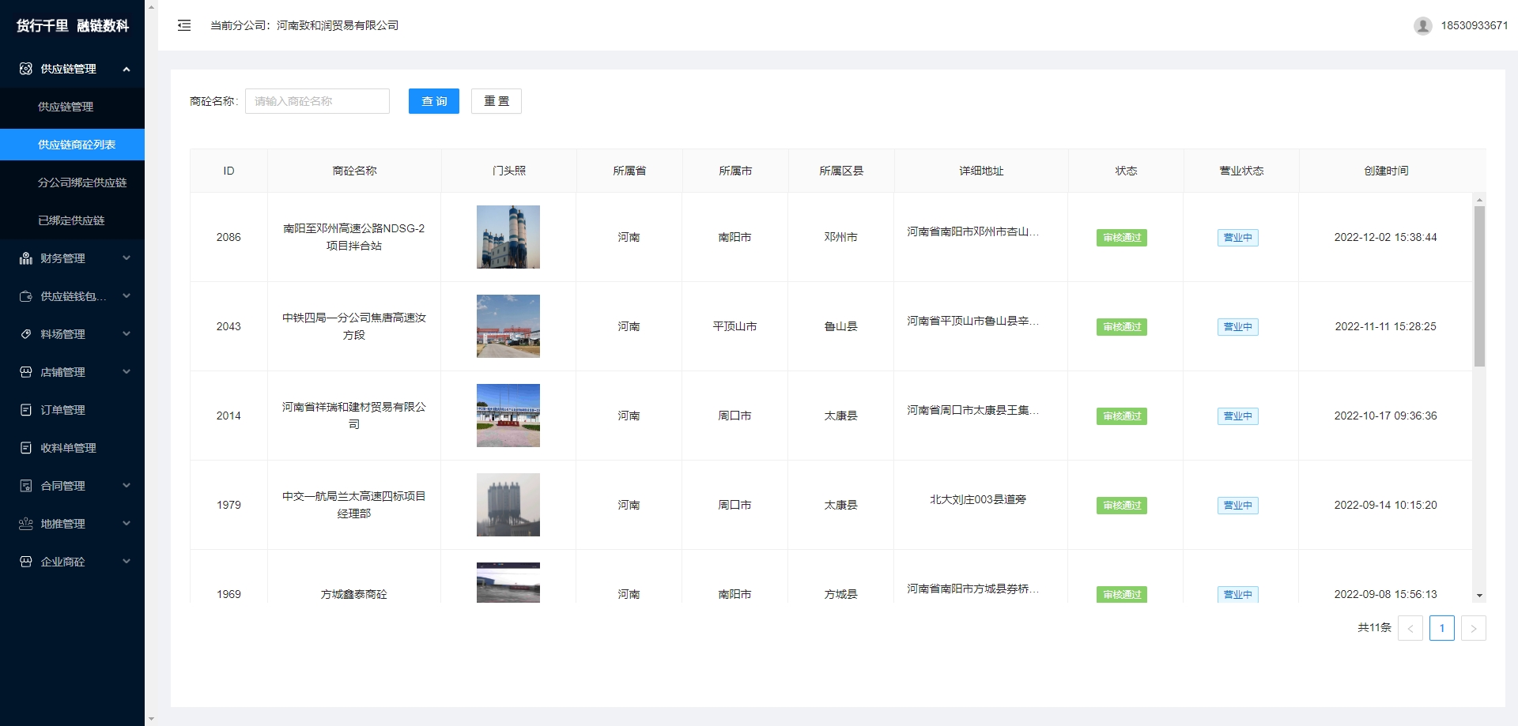1518x726 pixels.
Task: Click the previous page arrow
Action: tap(1410, 628)
